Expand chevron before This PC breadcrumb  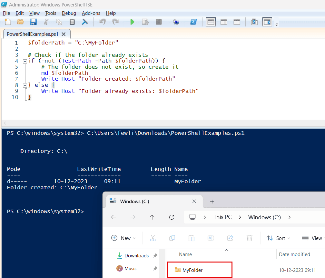205,217
